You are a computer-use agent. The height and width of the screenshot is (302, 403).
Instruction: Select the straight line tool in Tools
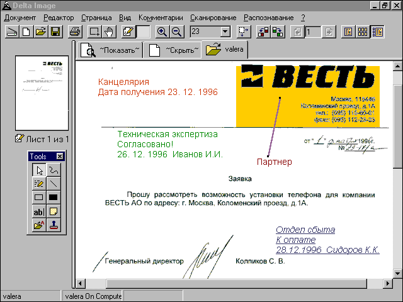click(54, 184)
